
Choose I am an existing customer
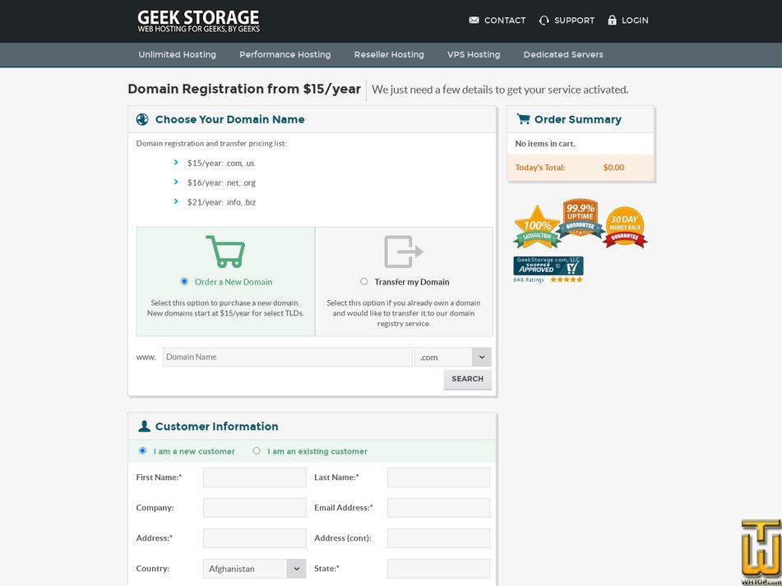coord(257,450)
